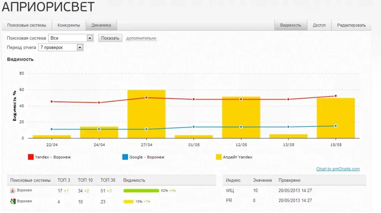The image size is (381, 213).
Task: Click the Показать button
Action: 110,38
